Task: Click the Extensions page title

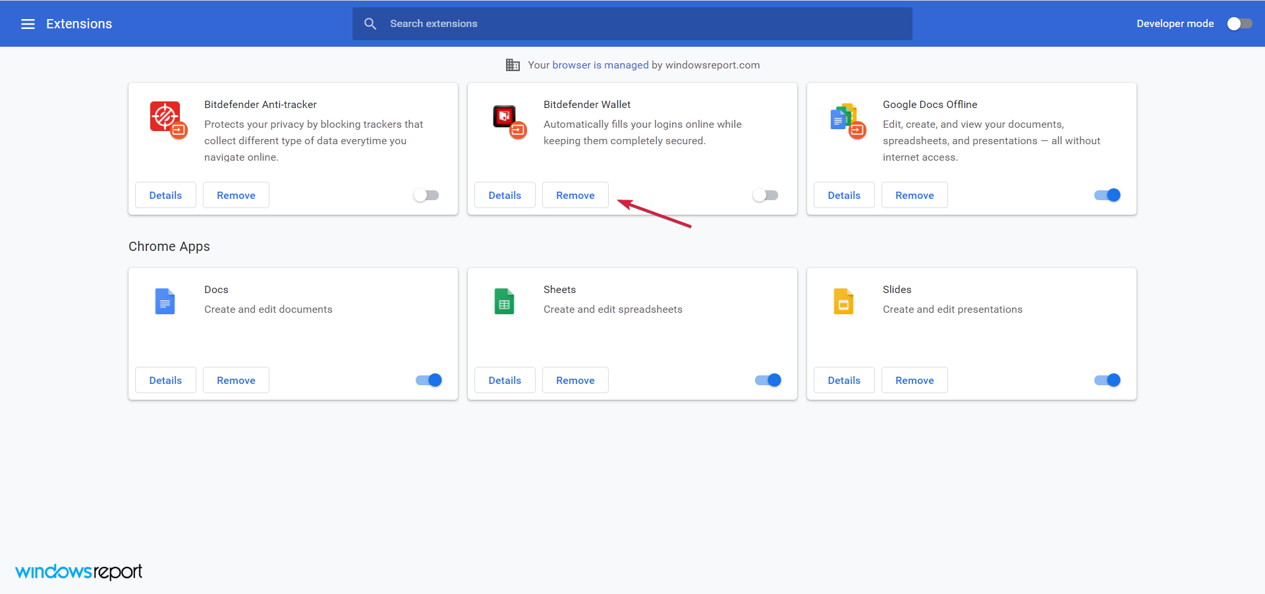Action: (x=79, y=23)
